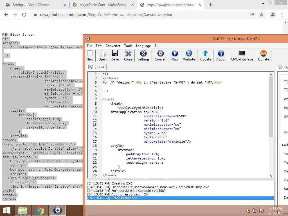Toggle second checkbox in options panel
Viewport: 288px width, 216px height.
[285, 90]
